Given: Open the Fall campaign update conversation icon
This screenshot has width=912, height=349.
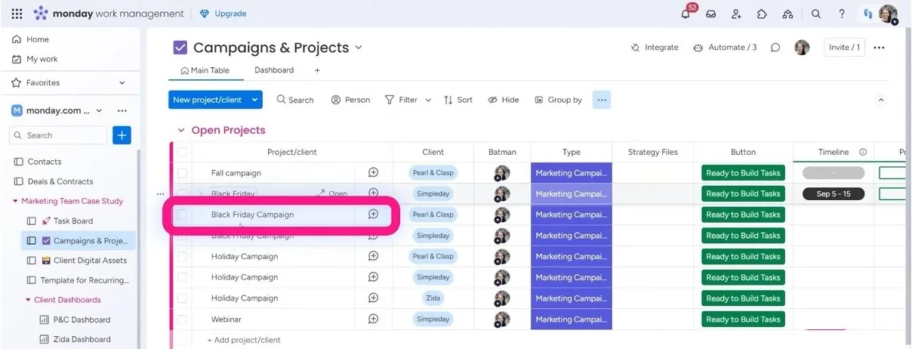Looking at the screenshot, I should 373,173.
